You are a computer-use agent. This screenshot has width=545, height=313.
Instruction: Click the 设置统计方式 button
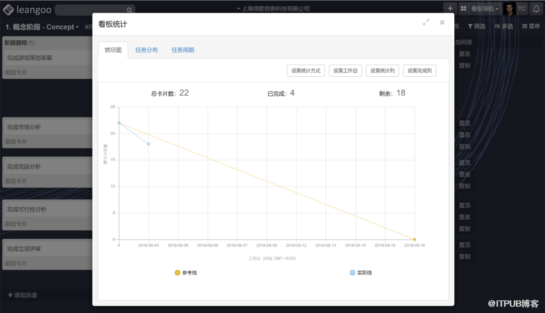coord(306,71)
